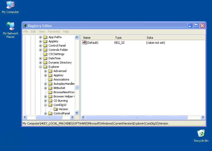The image size is (212, 151).
Task: Select the "CSCSettings" key label
Action: [x=56, y=54]
